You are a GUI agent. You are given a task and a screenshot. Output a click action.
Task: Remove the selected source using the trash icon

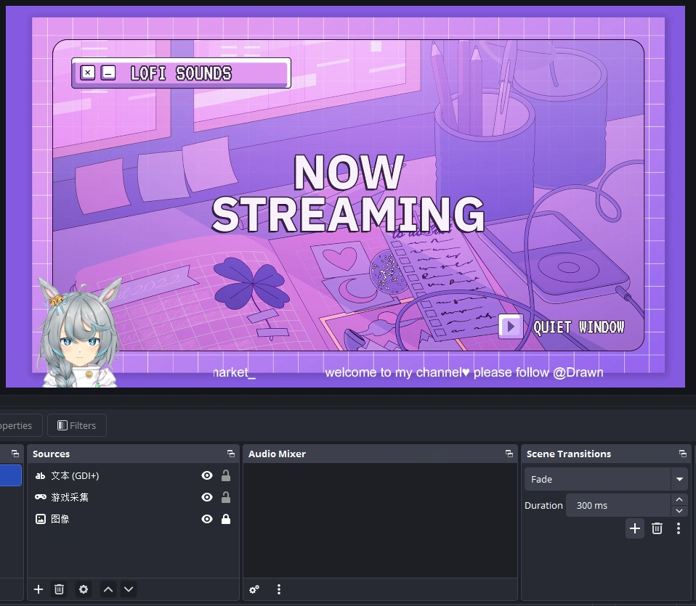click(x=59, y=589)
